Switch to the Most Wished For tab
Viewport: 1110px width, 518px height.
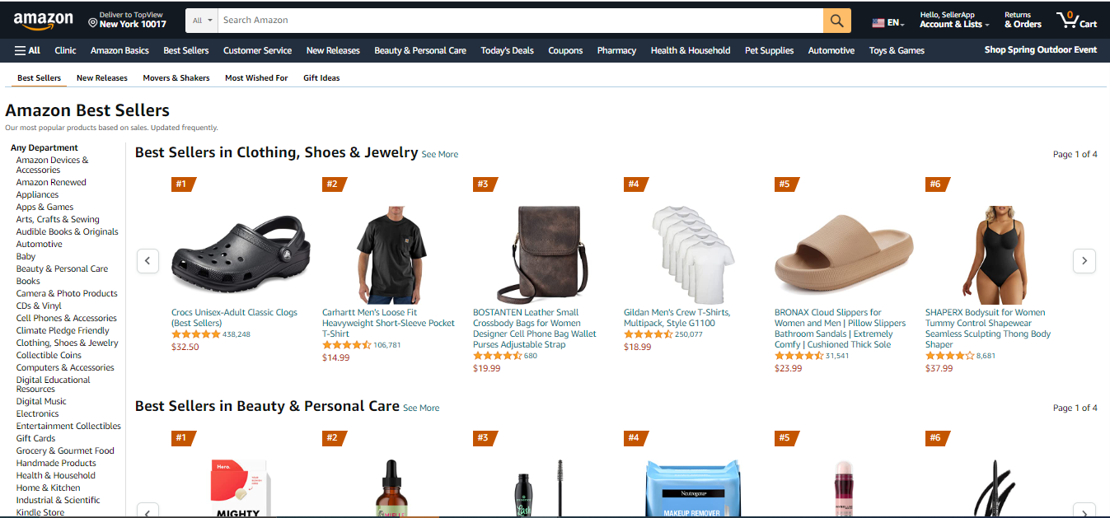point(256,78)
